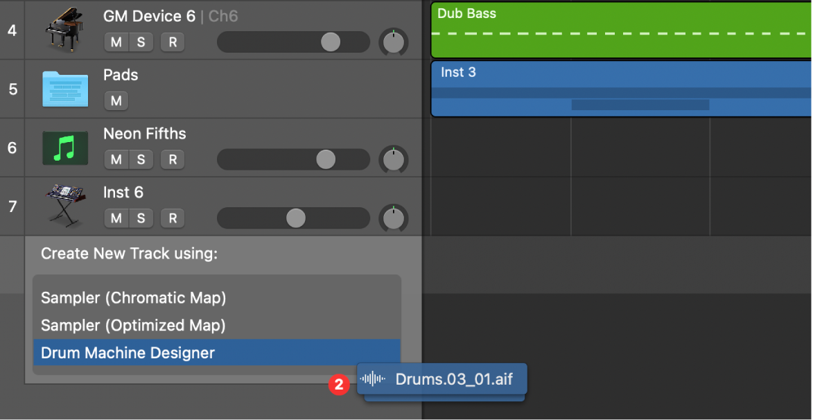Solo the Neon Fifths track
Screen dimensions: 813x420
coord(141,159)
